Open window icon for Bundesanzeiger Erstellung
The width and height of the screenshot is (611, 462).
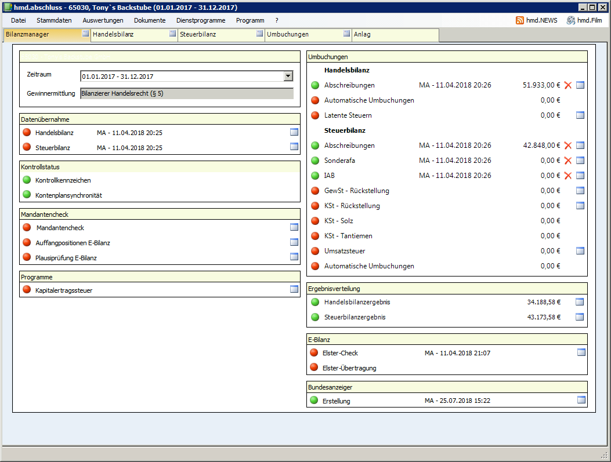pos(581,400)
